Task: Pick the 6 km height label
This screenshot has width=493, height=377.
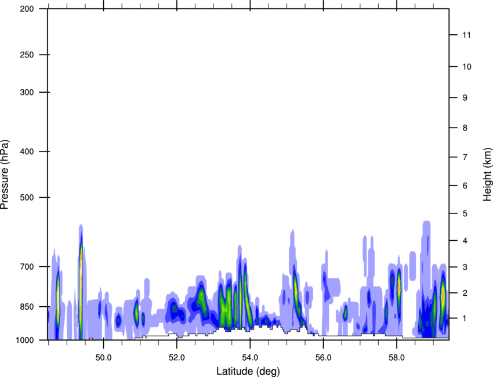Action: click(465, 186)
